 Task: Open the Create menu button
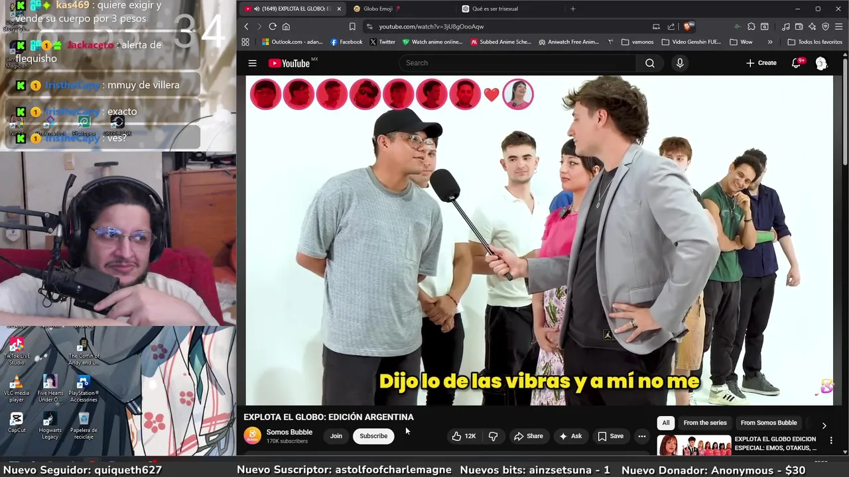[x=761, y=63]
